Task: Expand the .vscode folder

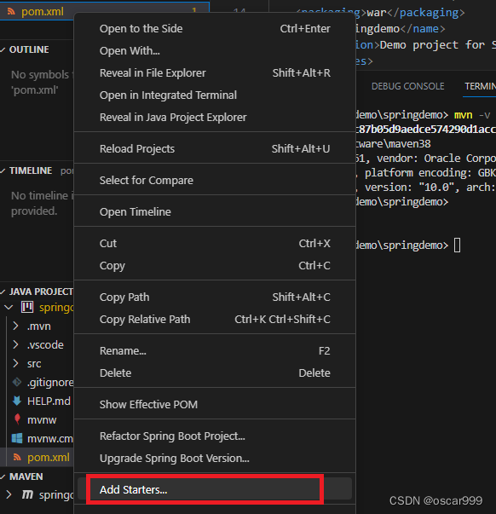Action: [15, 345]
